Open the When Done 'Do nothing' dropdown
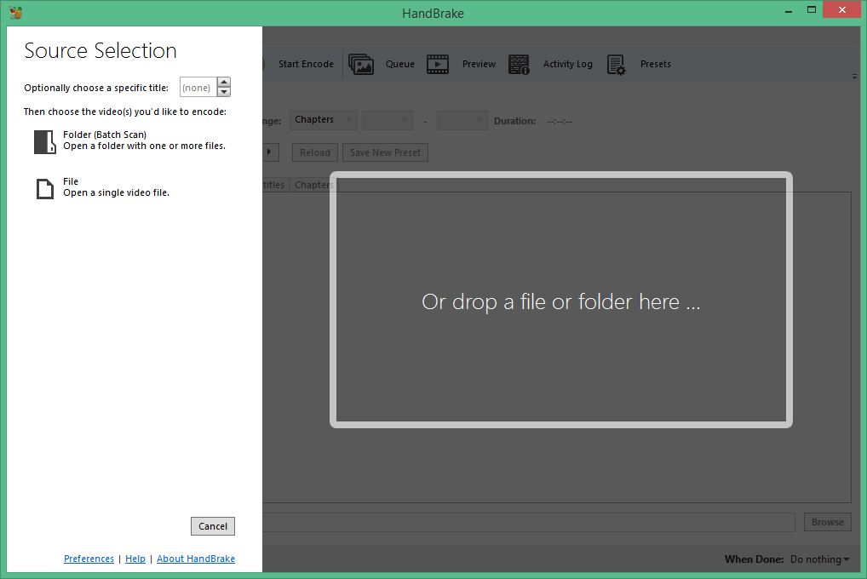This screenshot has height=579, width=867. pyautogui.click(x=819, y=559)
